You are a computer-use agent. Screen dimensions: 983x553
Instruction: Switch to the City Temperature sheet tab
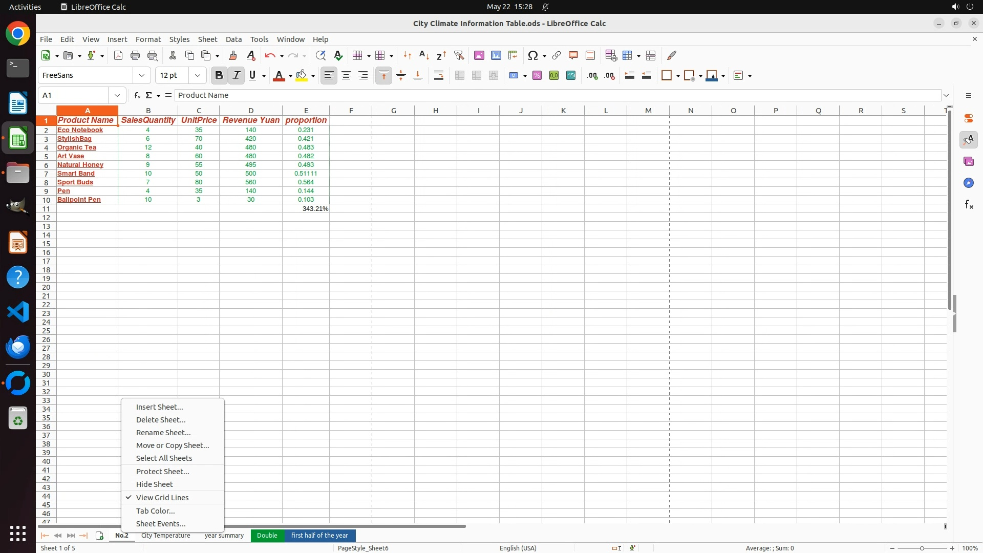(x=165, y=536)
